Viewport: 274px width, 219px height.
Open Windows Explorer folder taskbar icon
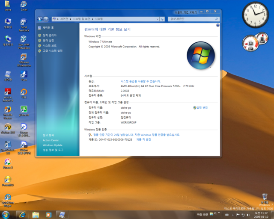(x=36, y=215)
